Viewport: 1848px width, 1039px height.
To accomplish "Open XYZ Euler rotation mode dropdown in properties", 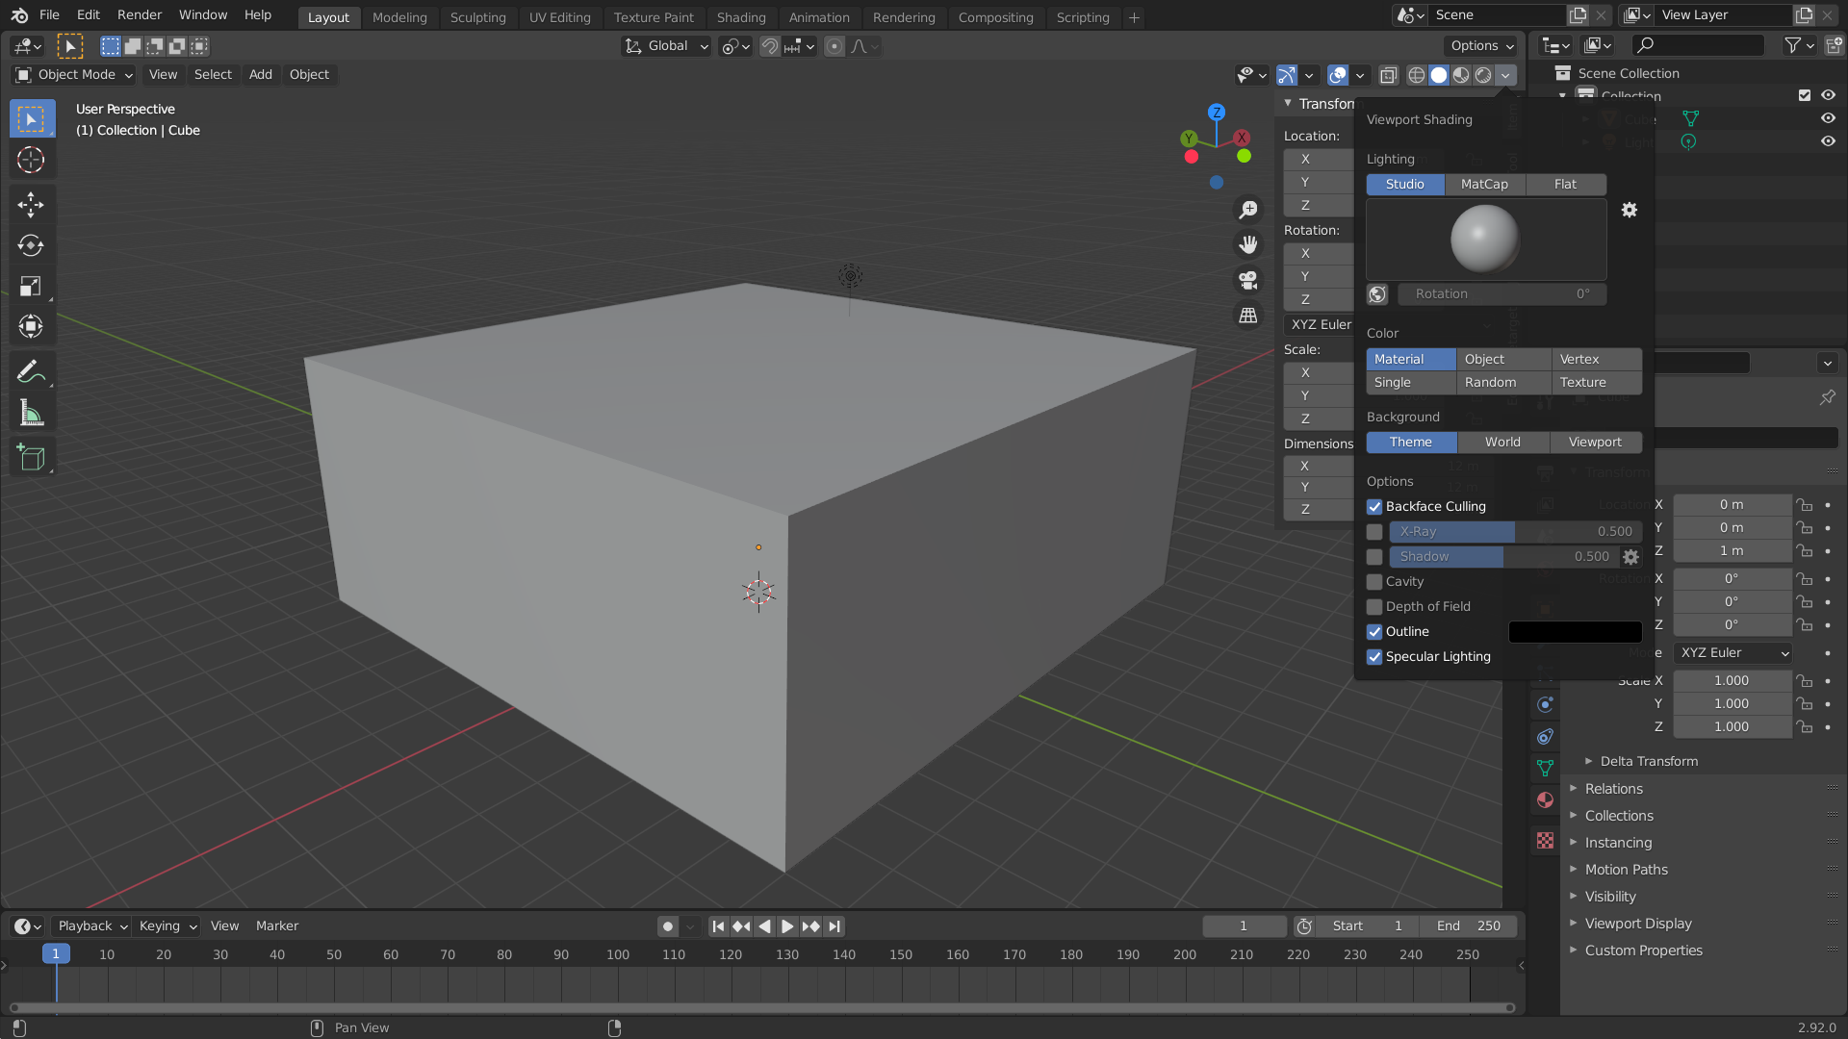I will coord(1733,653).
